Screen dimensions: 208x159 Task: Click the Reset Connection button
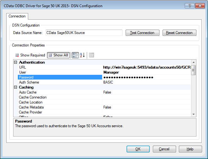click(179, 33)
